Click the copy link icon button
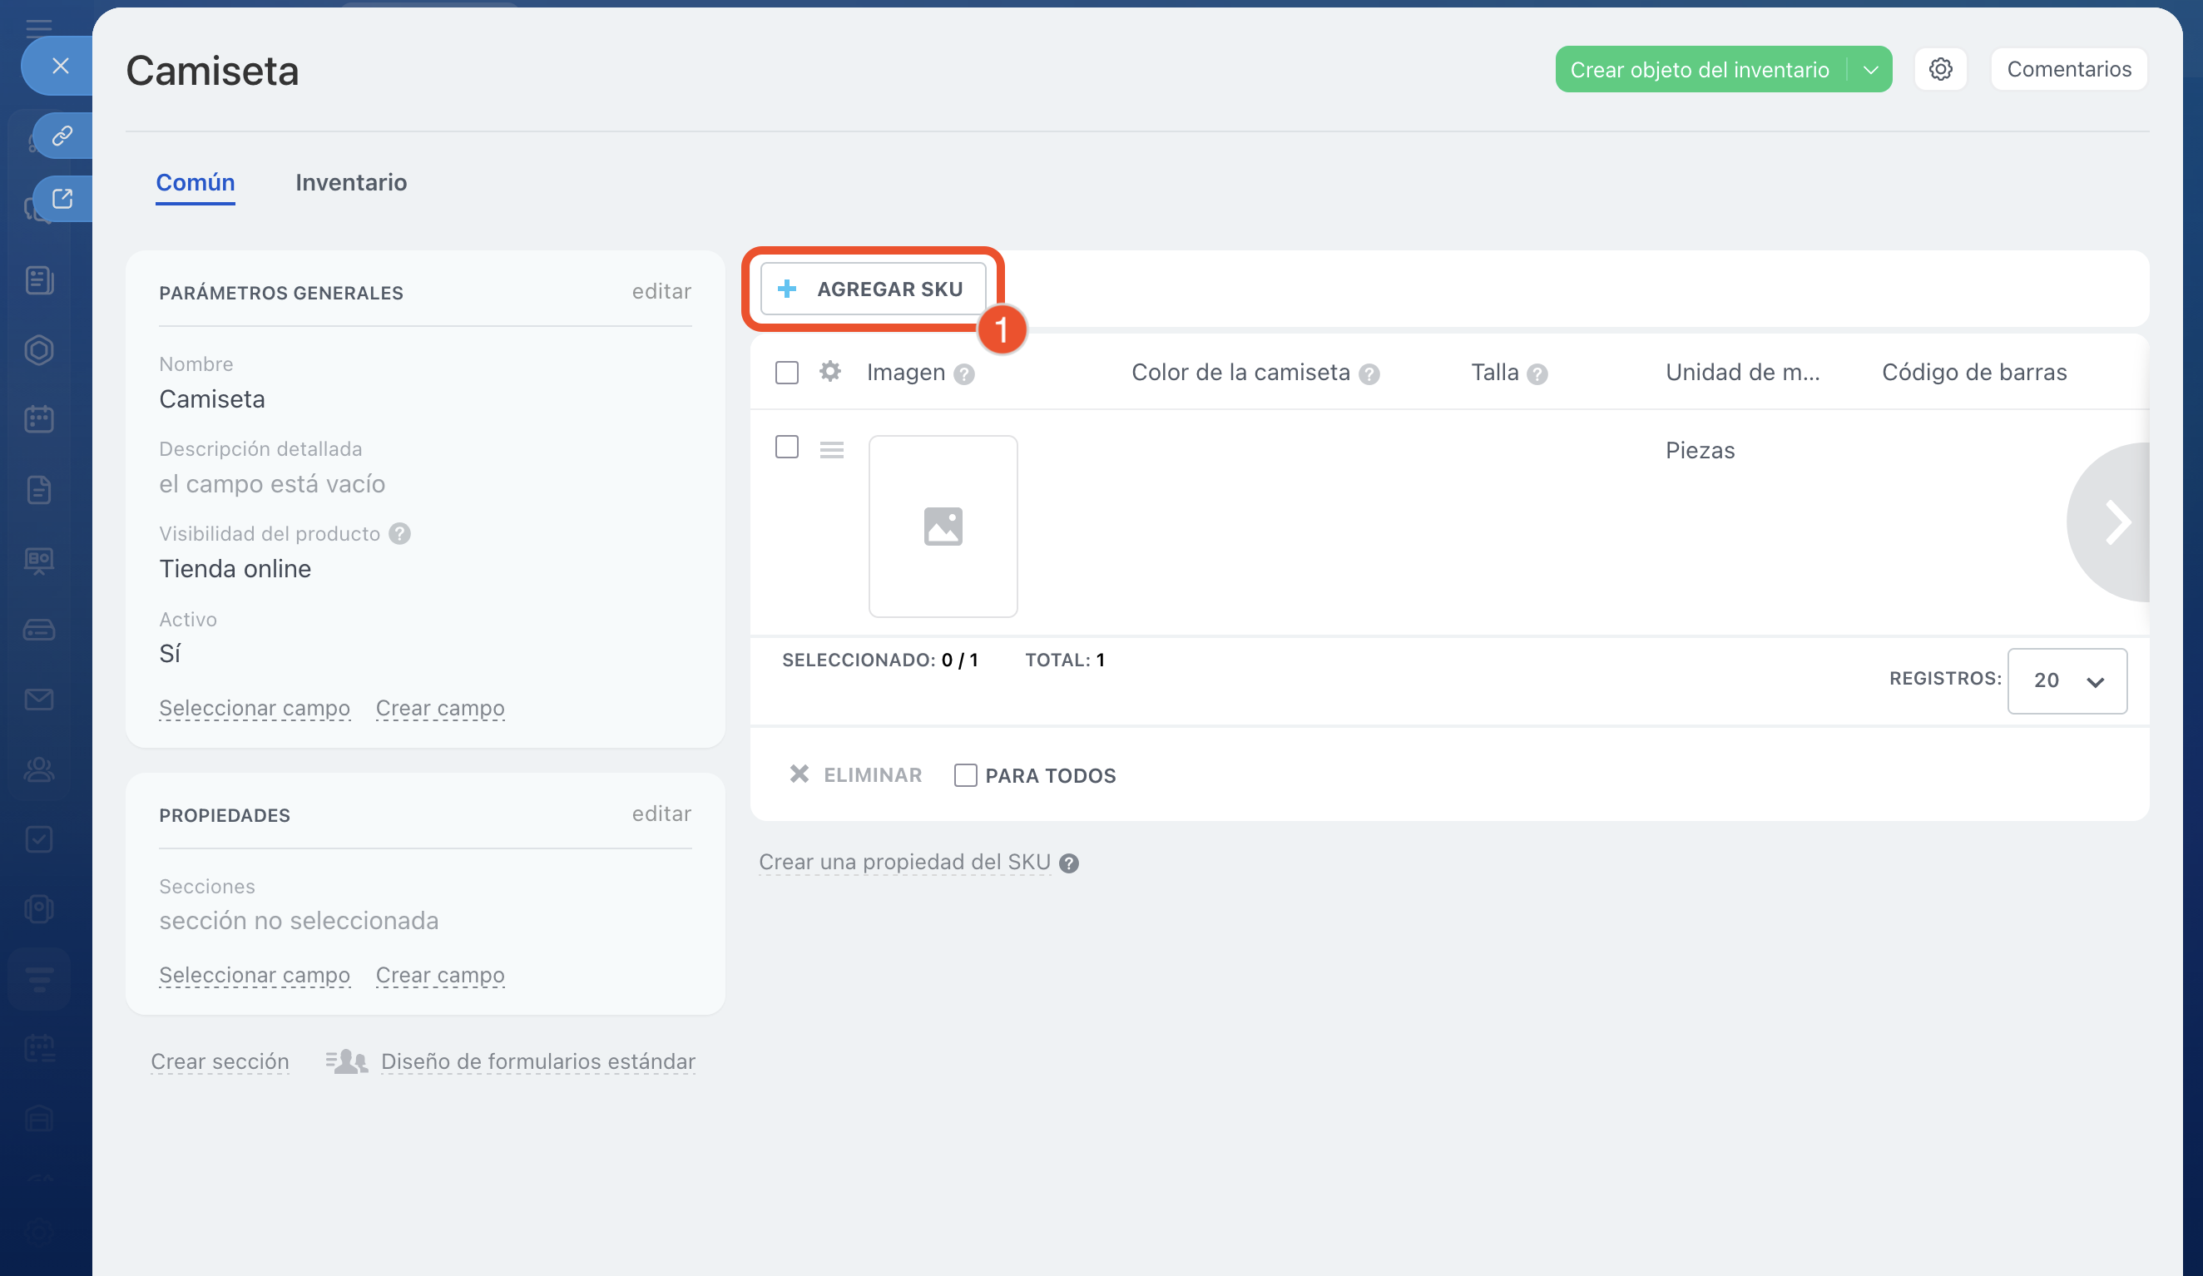The image size is (2203, 1276). tap(62, 136)
